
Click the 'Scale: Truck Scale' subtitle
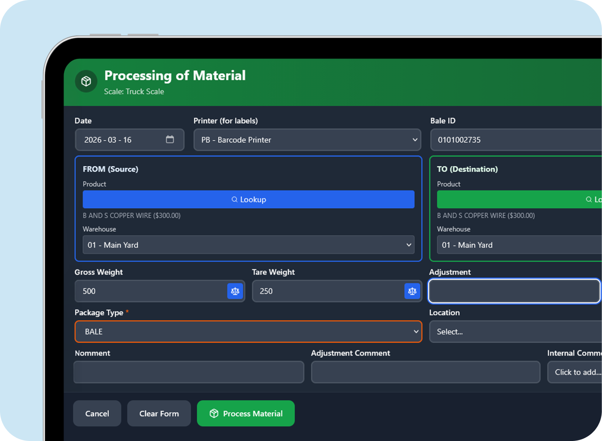pos(134,91)
